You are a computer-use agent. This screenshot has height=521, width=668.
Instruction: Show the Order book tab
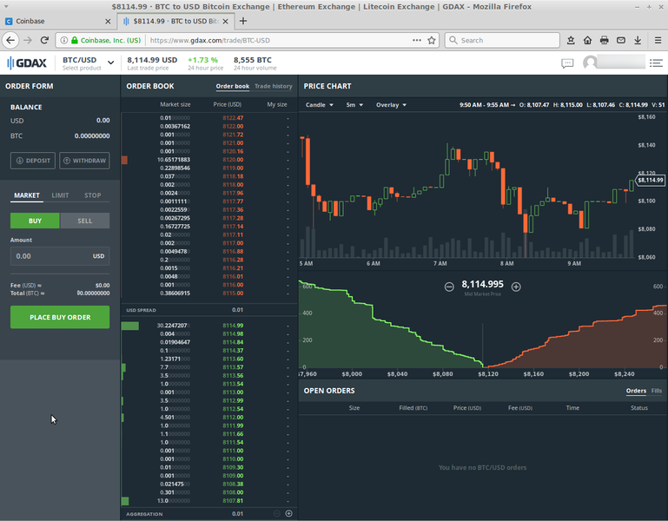233,86
